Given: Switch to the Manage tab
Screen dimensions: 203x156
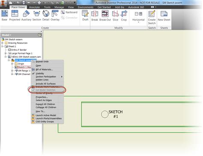Looking at the screenshot, I should click(x=59, y=7).
